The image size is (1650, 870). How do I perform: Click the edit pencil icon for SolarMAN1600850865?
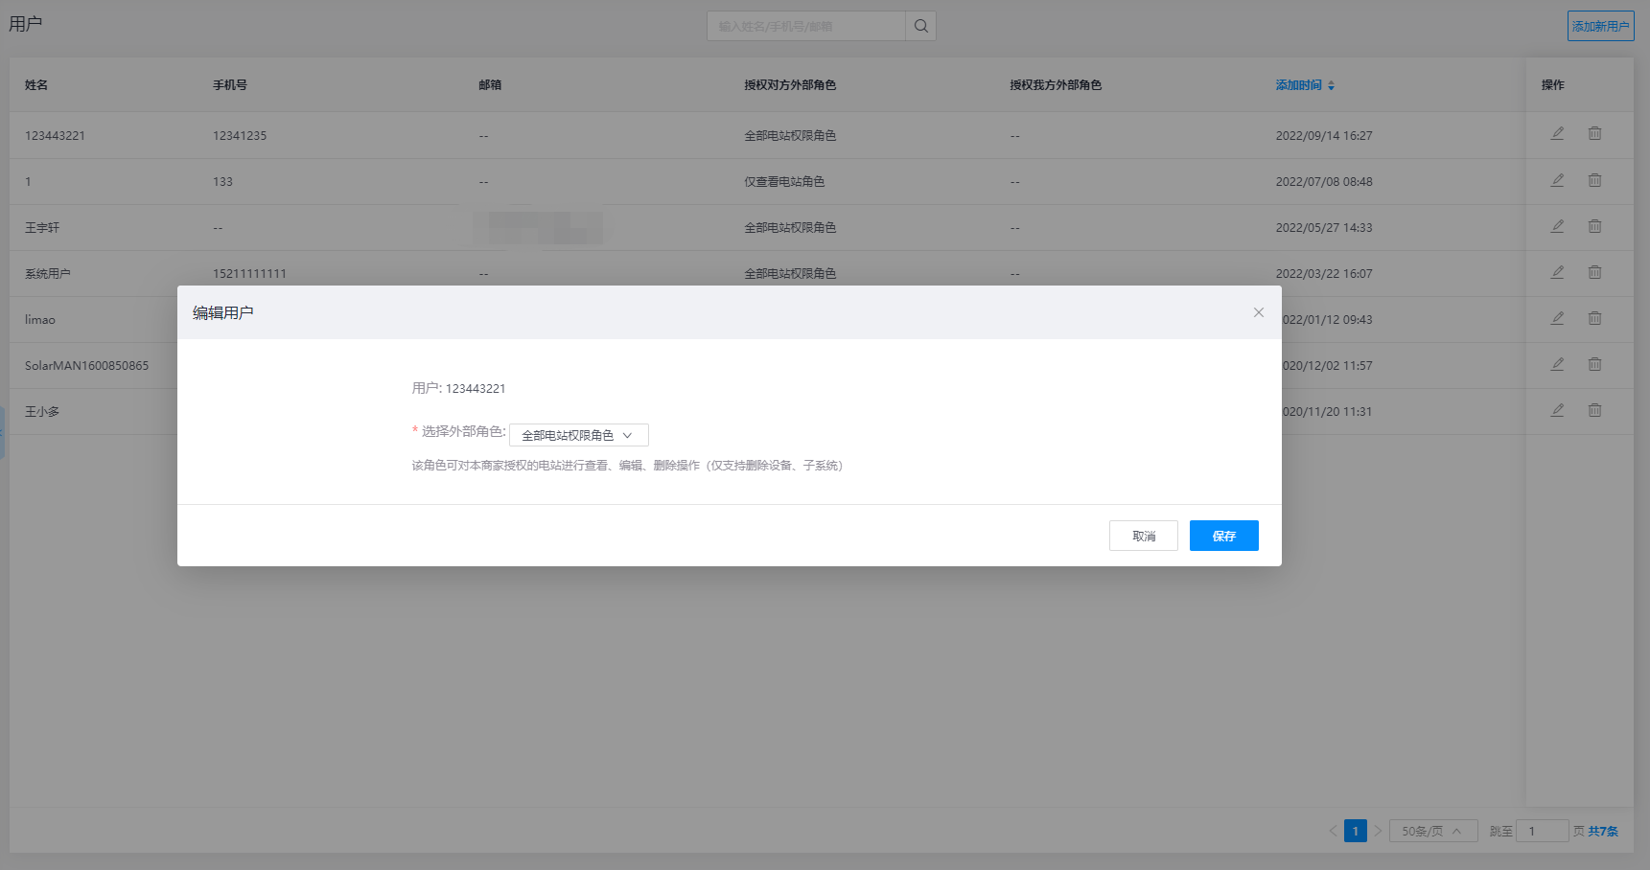tap(1557, 364)
